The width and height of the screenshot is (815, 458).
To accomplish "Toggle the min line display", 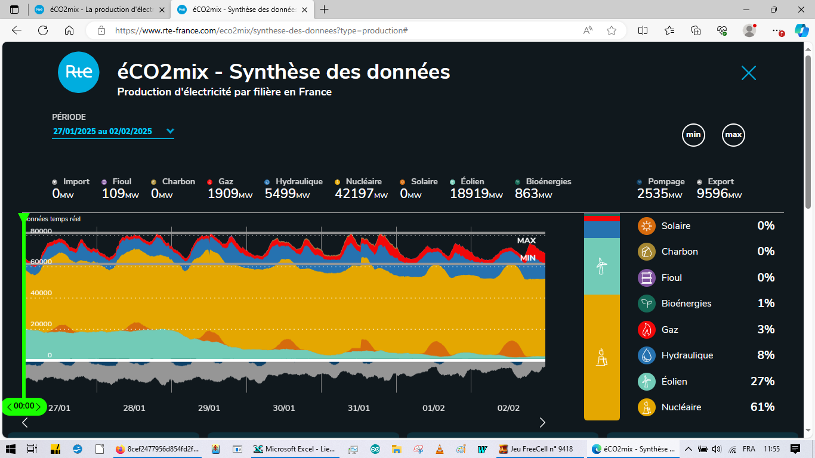I will 693,135.
